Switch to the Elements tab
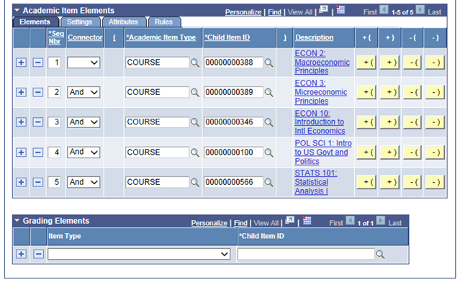The width and height of the screenshot is (460, 282). 35,22
